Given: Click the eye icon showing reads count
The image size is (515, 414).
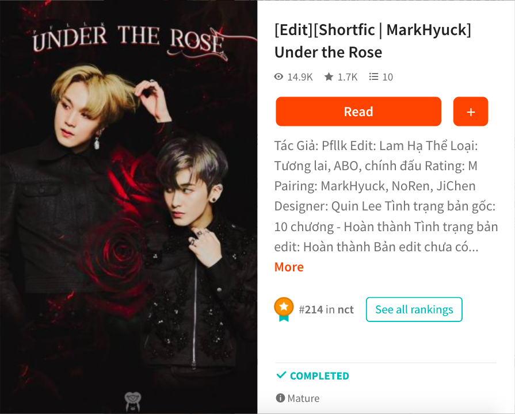Looking at the screenshot, I should [x=279, y=77].
